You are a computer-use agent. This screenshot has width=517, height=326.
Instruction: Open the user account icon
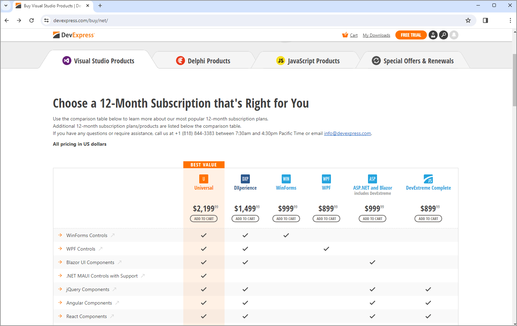tap(433, 35)
